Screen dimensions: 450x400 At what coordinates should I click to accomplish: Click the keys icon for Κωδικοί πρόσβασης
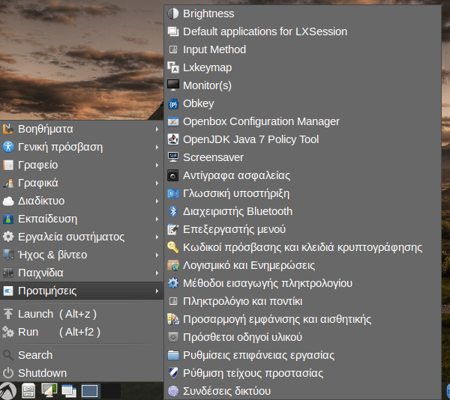[173, 247]
